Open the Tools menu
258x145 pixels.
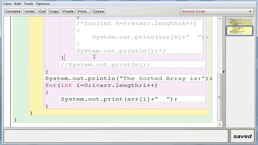tap(29, 4)
